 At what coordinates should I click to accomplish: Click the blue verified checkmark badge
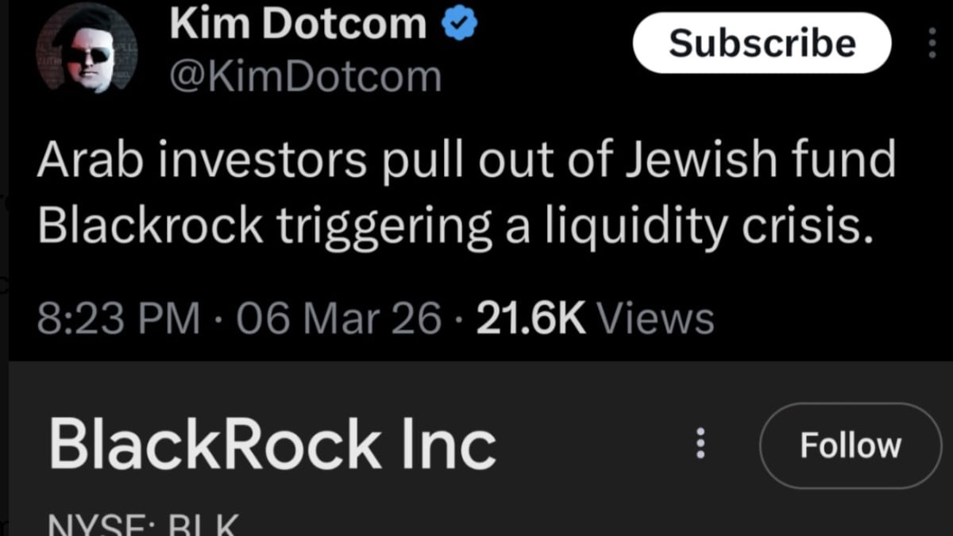(x=459, y=25)
